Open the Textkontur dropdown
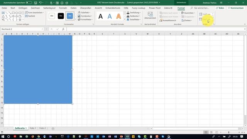 (134, 16)
